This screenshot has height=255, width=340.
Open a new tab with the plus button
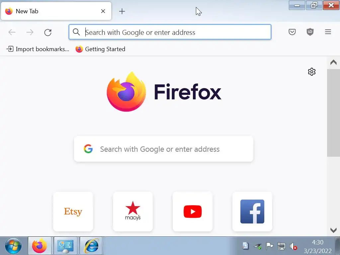tap(122, 11)
